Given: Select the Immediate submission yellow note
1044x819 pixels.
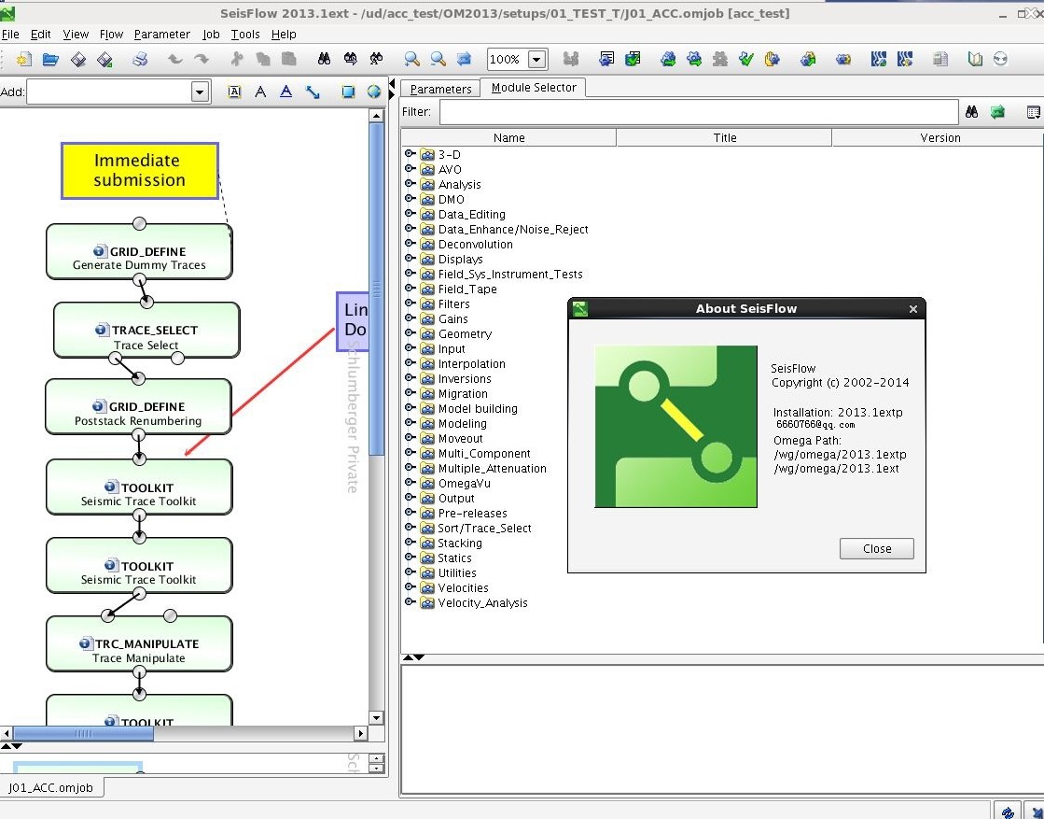Looking at the screenshot, I should tap(140, 171).
